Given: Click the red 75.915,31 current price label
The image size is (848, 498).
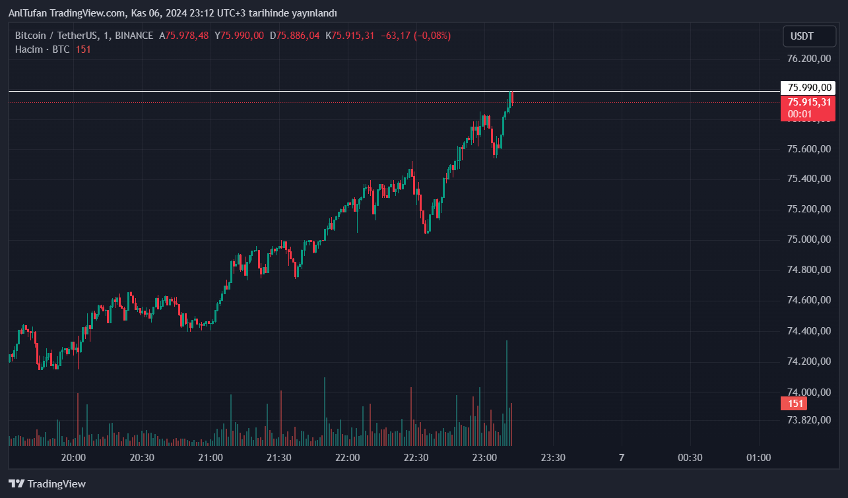Looking at the screenshot, I should coord(808,102).
